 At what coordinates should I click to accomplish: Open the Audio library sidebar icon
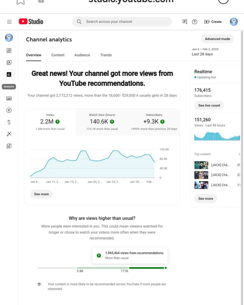[9, 146]
